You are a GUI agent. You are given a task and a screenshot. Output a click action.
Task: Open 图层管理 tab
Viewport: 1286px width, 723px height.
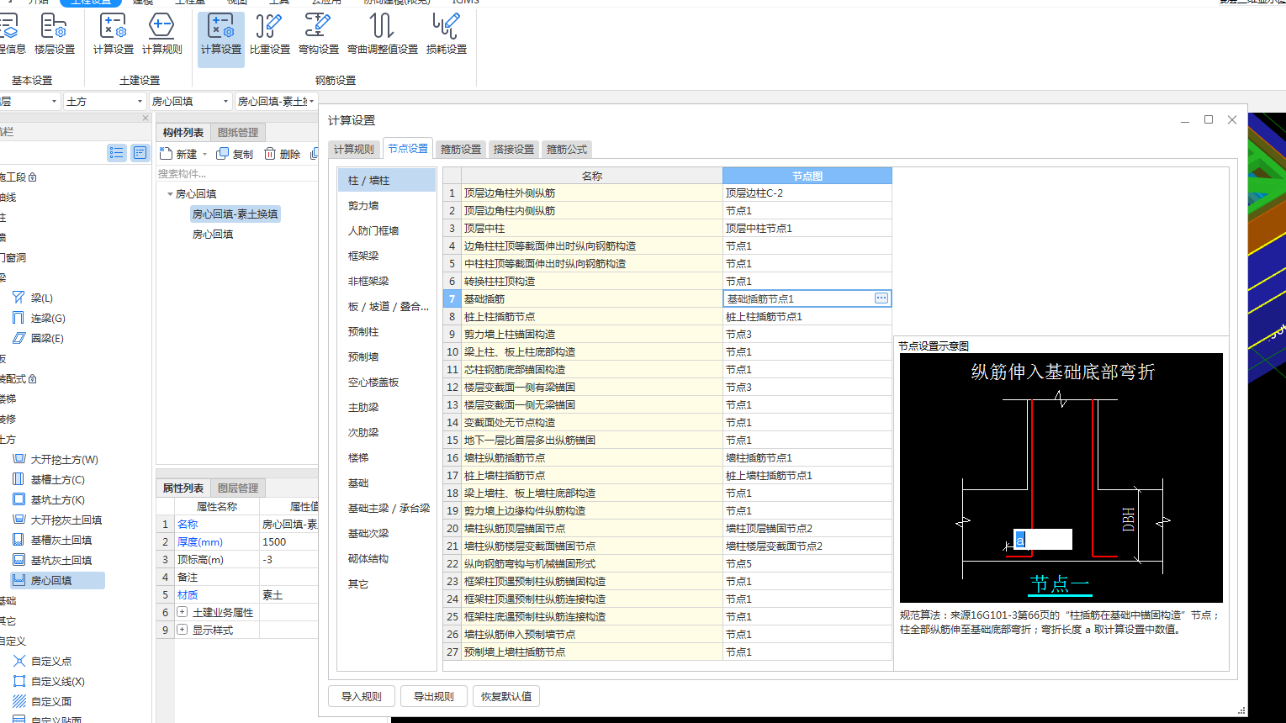point(238,488)
